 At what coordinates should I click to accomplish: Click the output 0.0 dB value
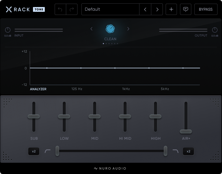tap(215, 36)
